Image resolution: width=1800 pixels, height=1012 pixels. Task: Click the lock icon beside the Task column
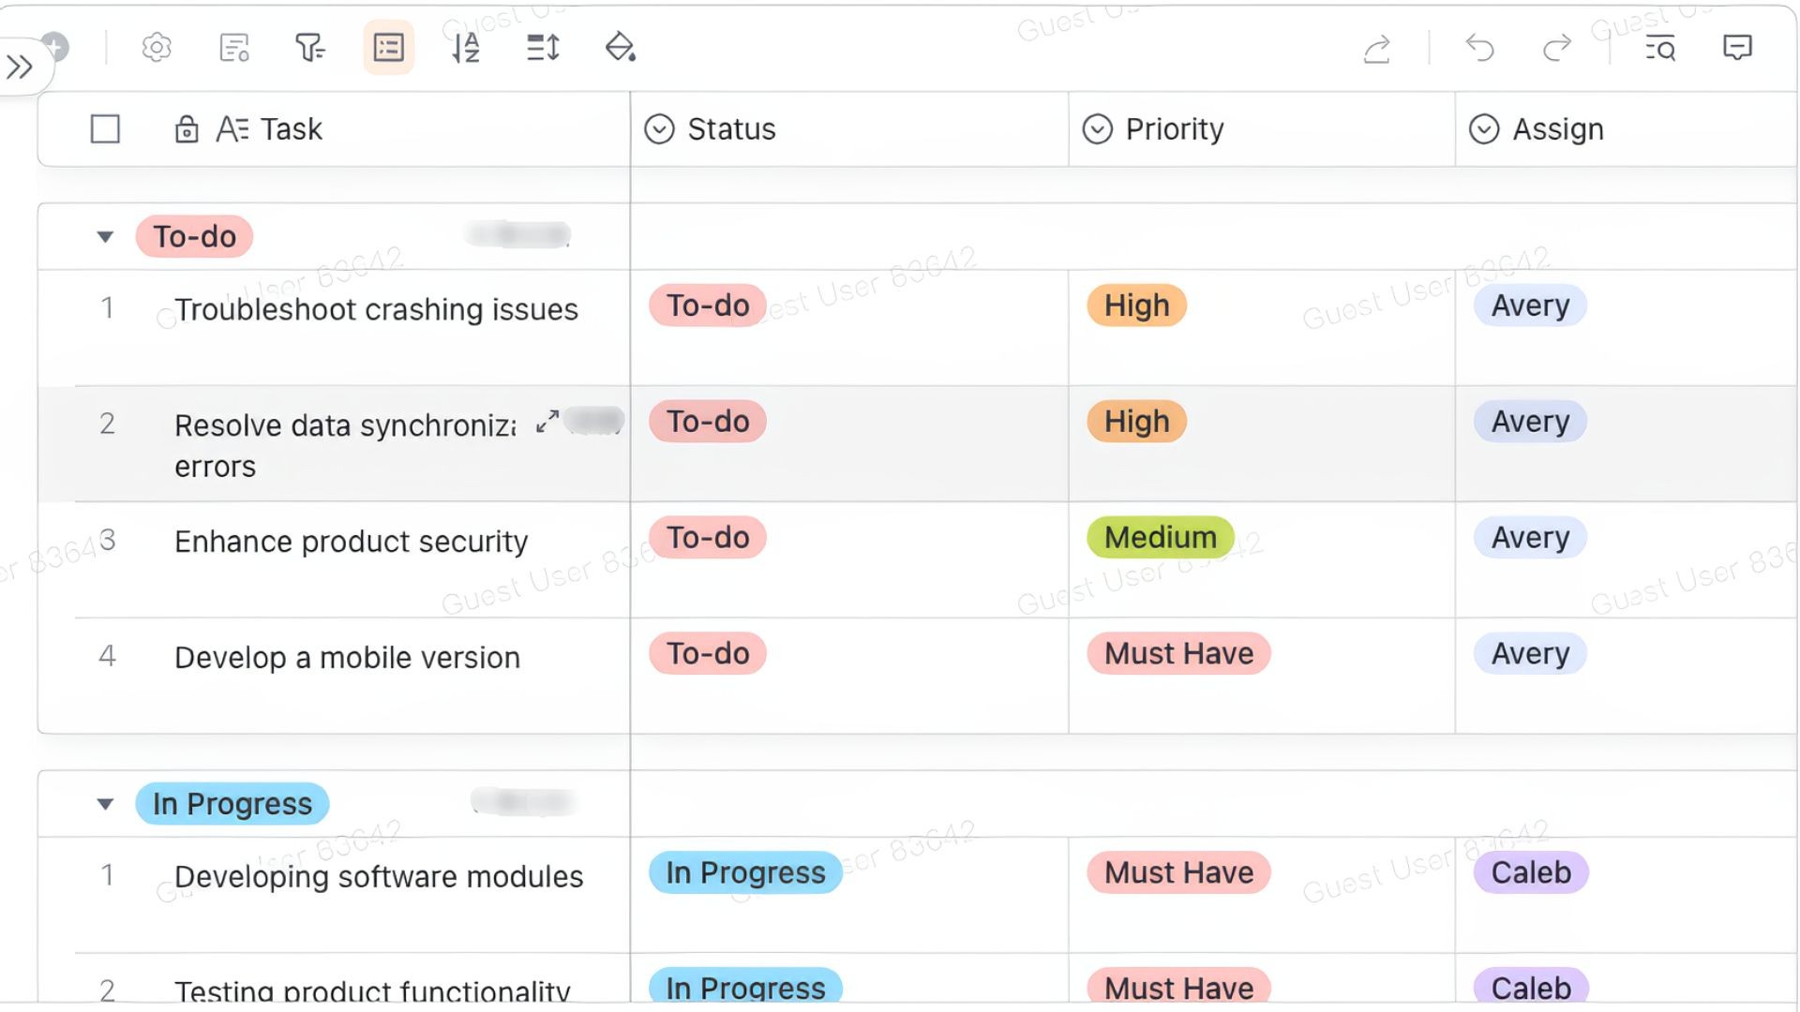(187, 129)
